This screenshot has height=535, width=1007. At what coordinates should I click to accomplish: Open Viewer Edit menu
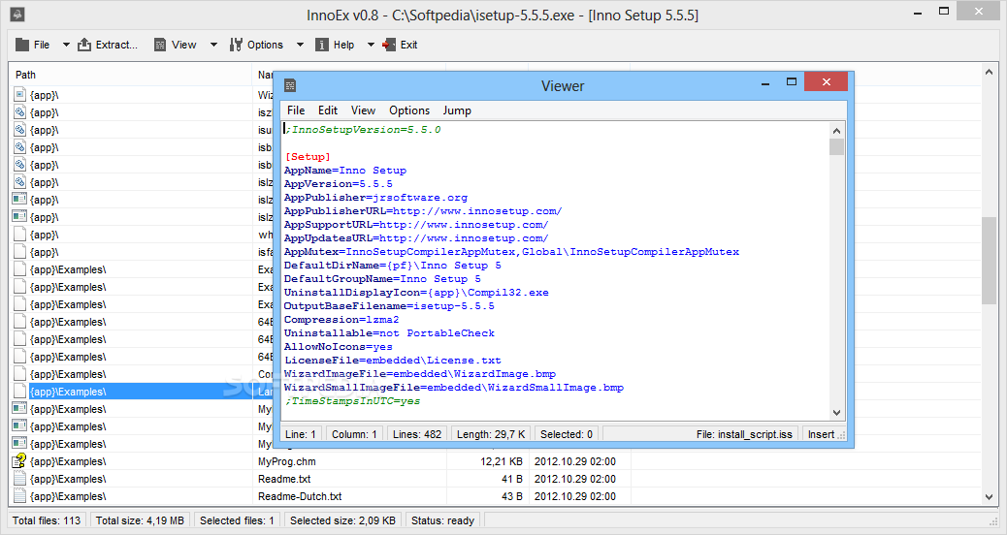(328, 110)
